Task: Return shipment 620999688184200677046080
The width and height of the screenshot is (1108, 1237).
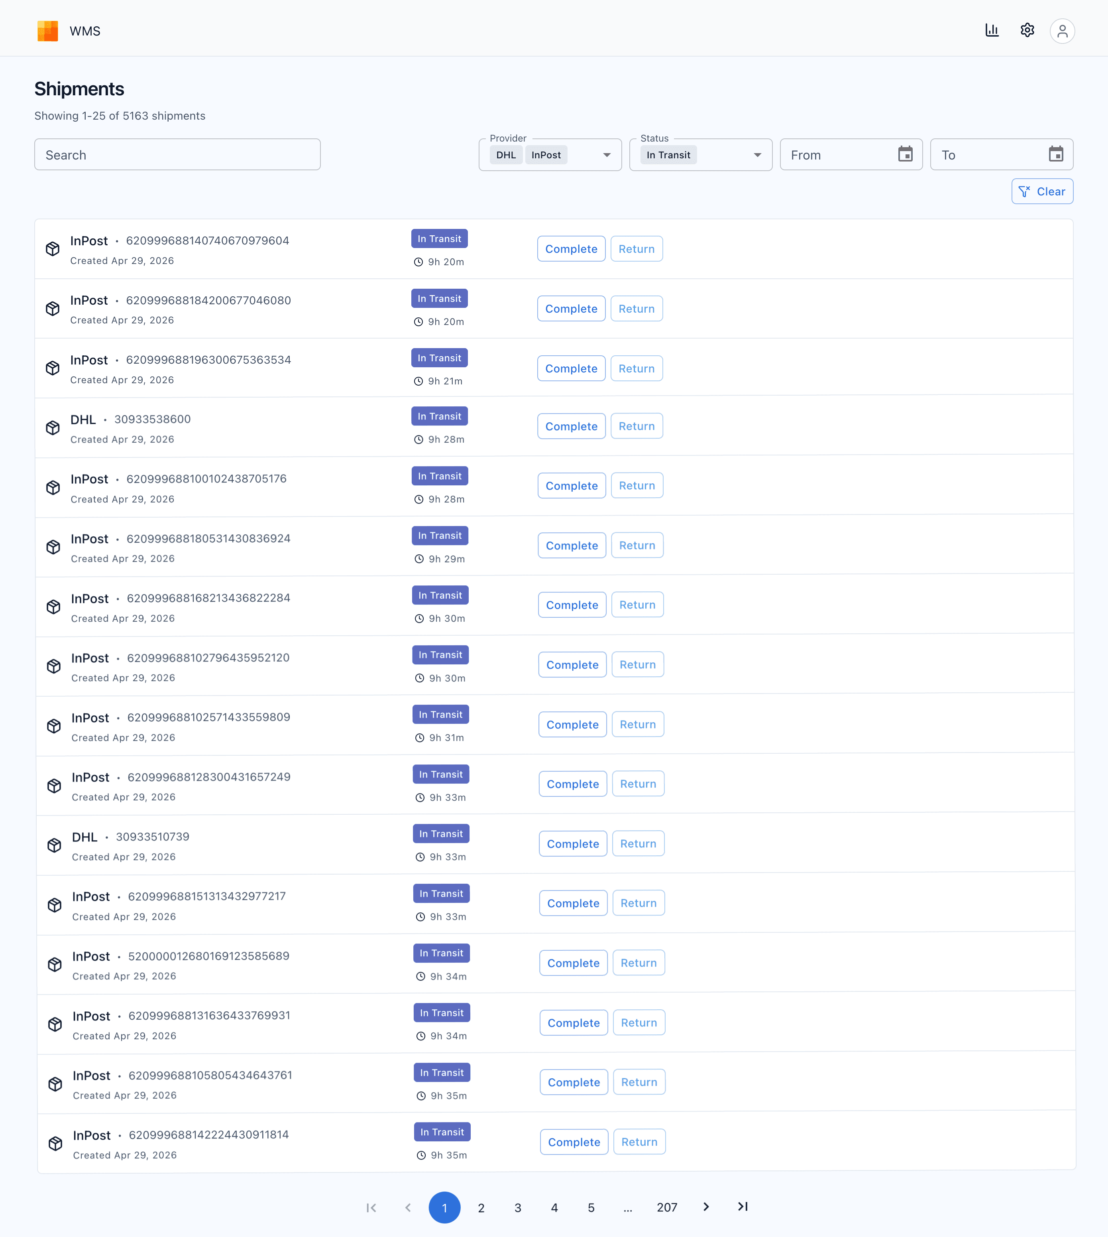Action: (637, 308)
